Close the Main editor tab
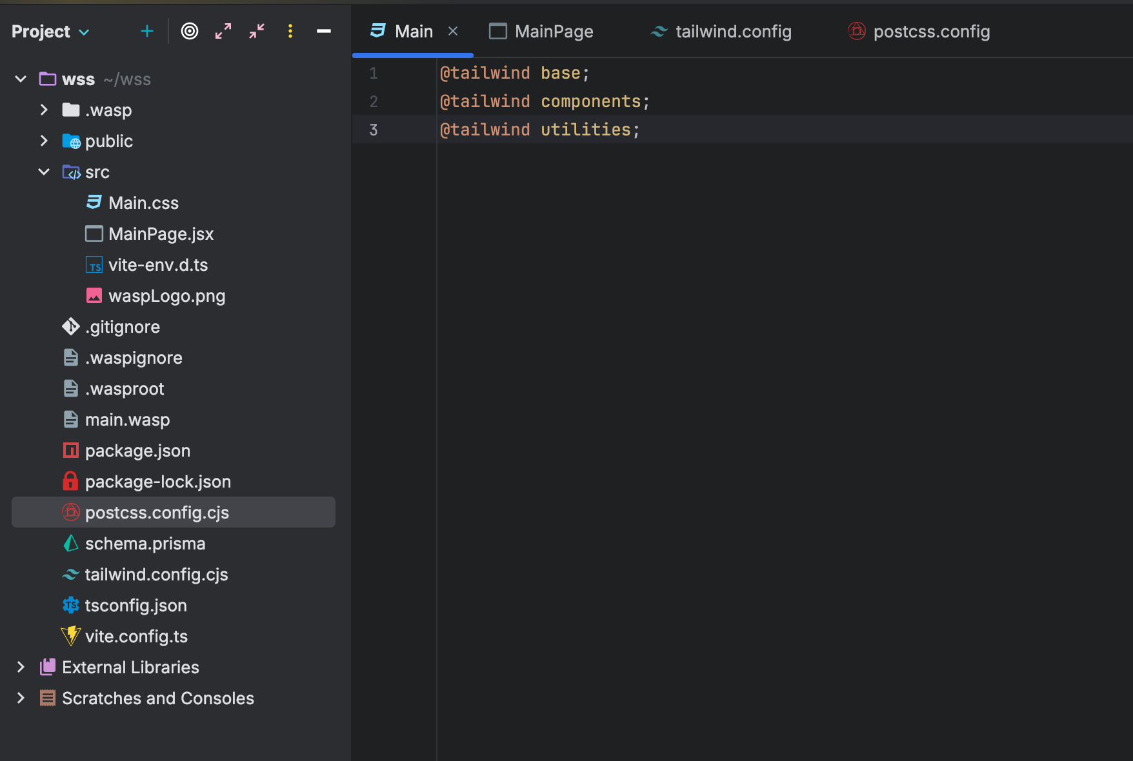This screenshot has height=761, width=1133. pyautogui.click(x=453, y=31)
